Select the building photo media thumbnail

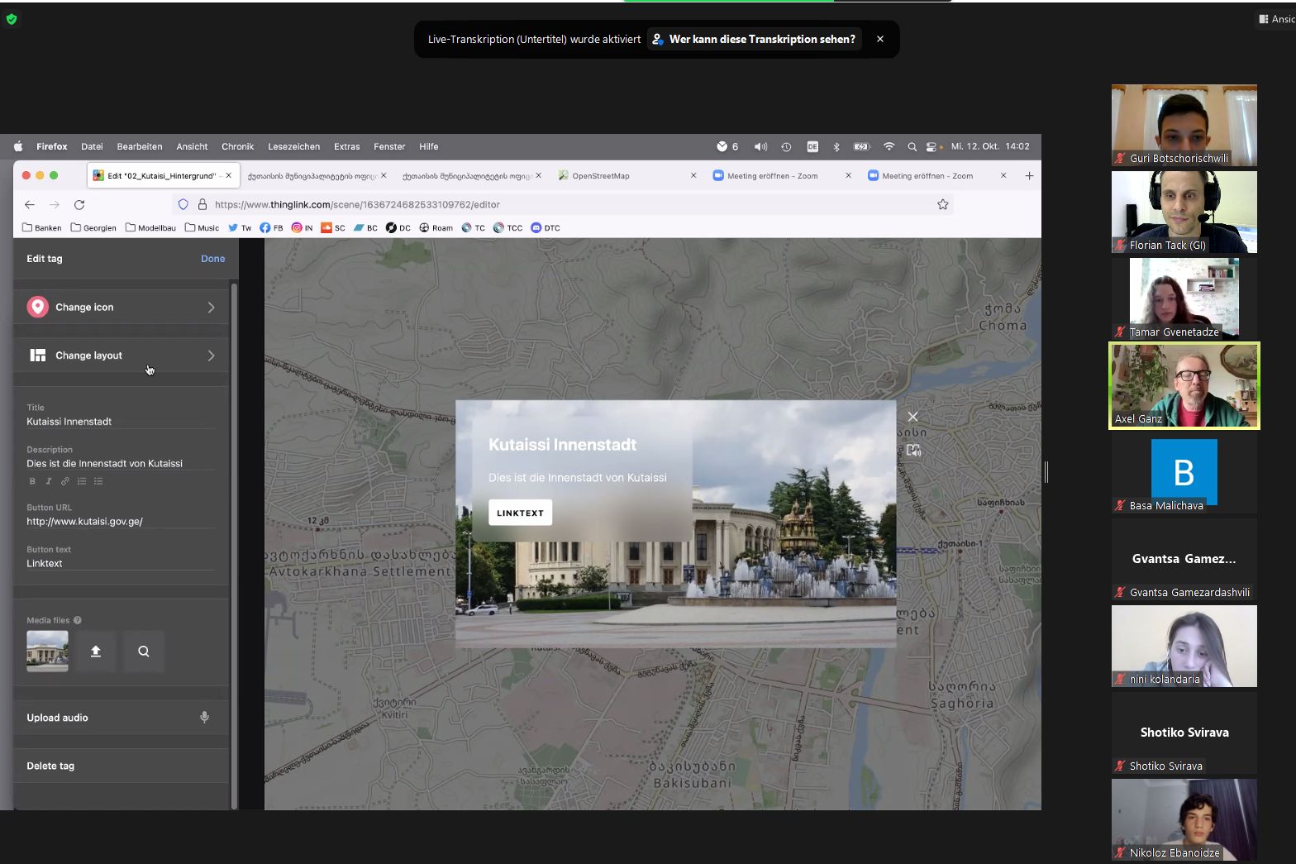point(47,652)
